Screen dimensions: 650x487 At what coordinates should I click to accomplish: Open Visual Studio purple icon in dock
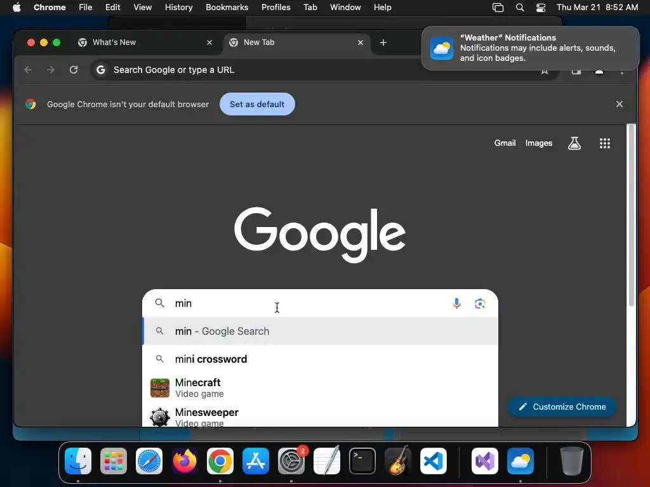click(485, 461)
